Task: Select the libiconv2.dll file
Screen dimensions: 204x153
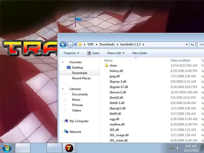Action: (x=118, y=92)
